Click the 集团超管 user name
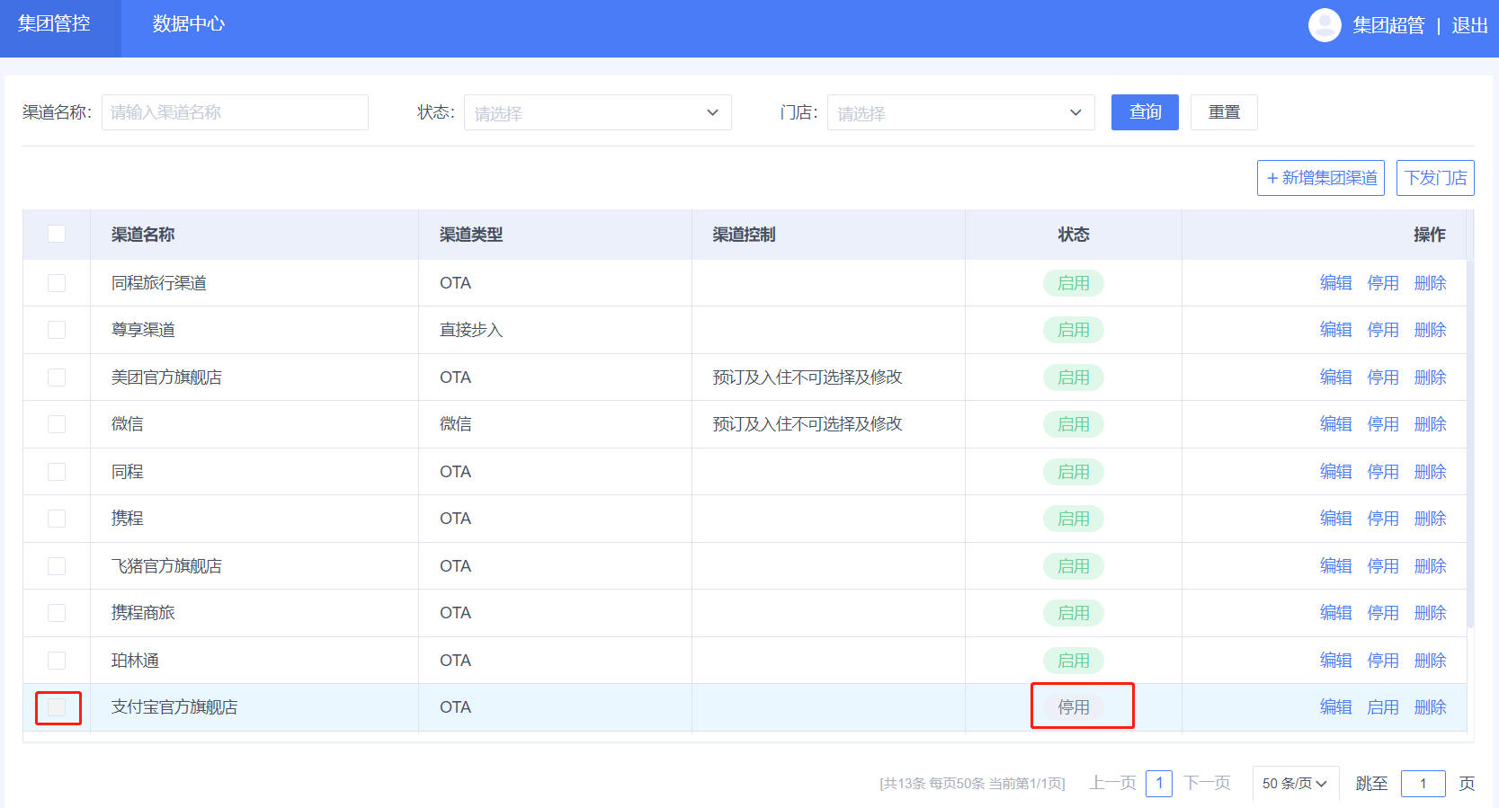 [x=1389, y=25]
